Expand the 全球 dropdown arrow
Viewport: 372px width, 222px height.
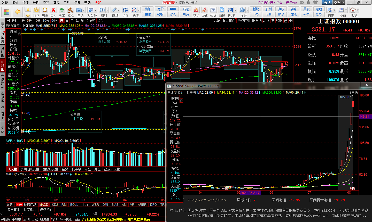(x=247, y=10)
